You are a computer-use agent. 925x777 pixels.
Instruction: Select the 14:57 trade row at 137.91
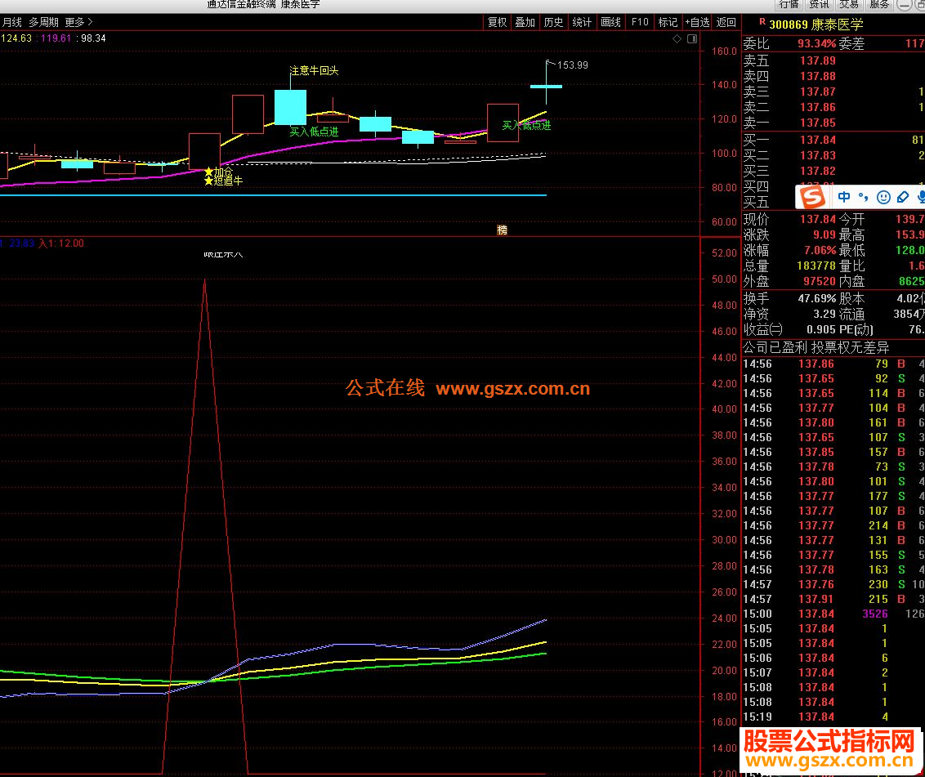[x=833, y=599]
